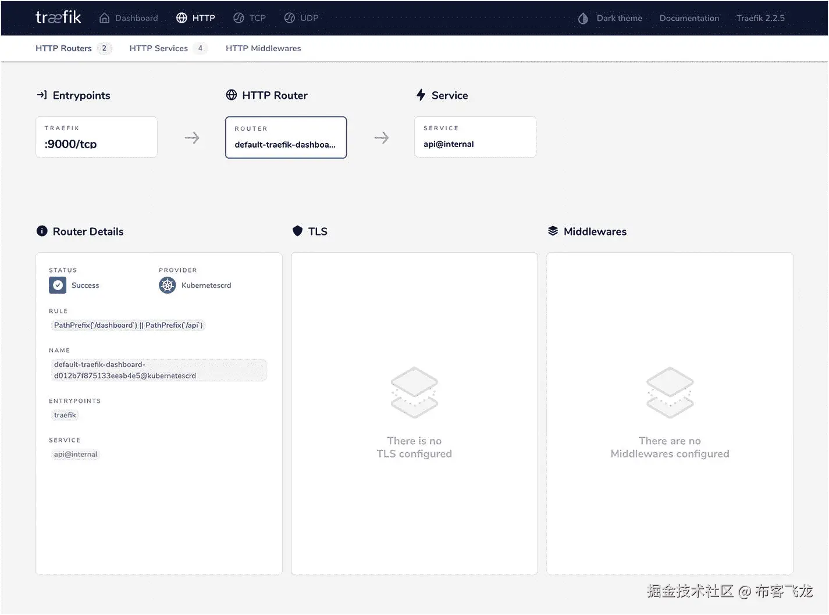
Task: Click the PathPrefix rule value
Action: coord(128,326)
